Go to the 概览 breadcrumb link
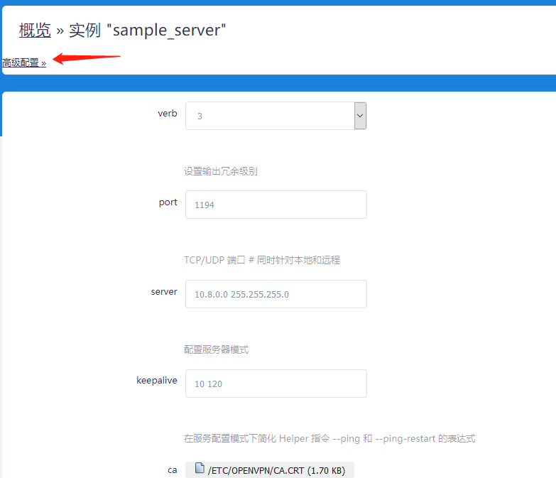Screen dimensions: 556x478 (x=35, y=31)
